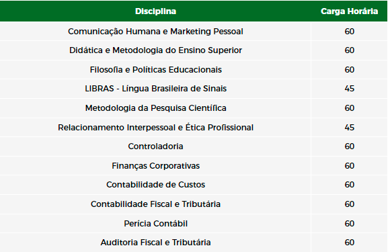Viewport: 388px width, 252px height.
Task: Click Contabilidade de Custos entry
Action: (155, 185)
